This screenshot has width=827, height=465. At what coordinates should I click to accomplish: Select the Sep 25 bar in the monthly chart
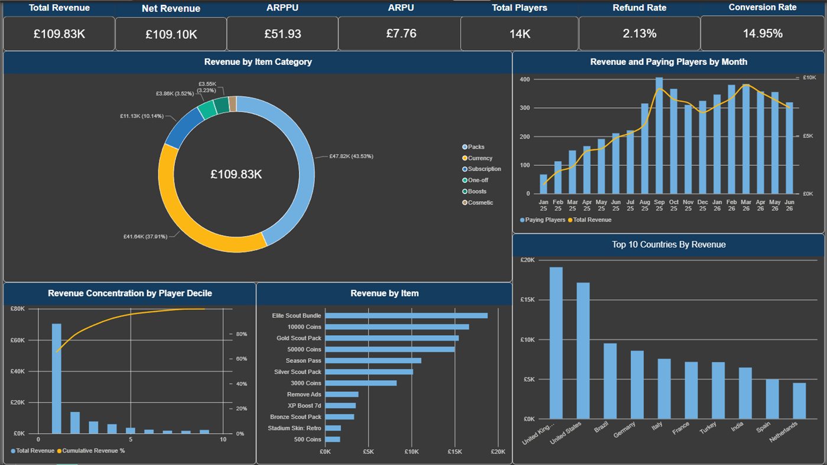(x=659, y=136)
